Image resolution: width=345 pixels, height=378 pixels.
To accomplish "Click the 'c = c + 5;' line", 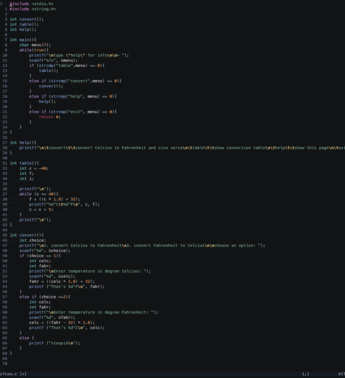I will click(41, 209).
